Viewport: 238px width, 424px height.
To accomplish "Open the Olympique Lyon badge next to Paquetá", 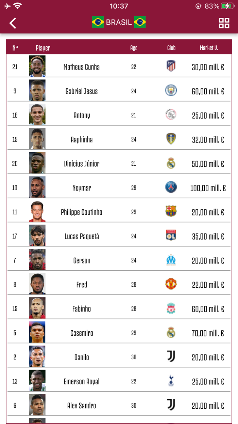I will coord(171,236).
